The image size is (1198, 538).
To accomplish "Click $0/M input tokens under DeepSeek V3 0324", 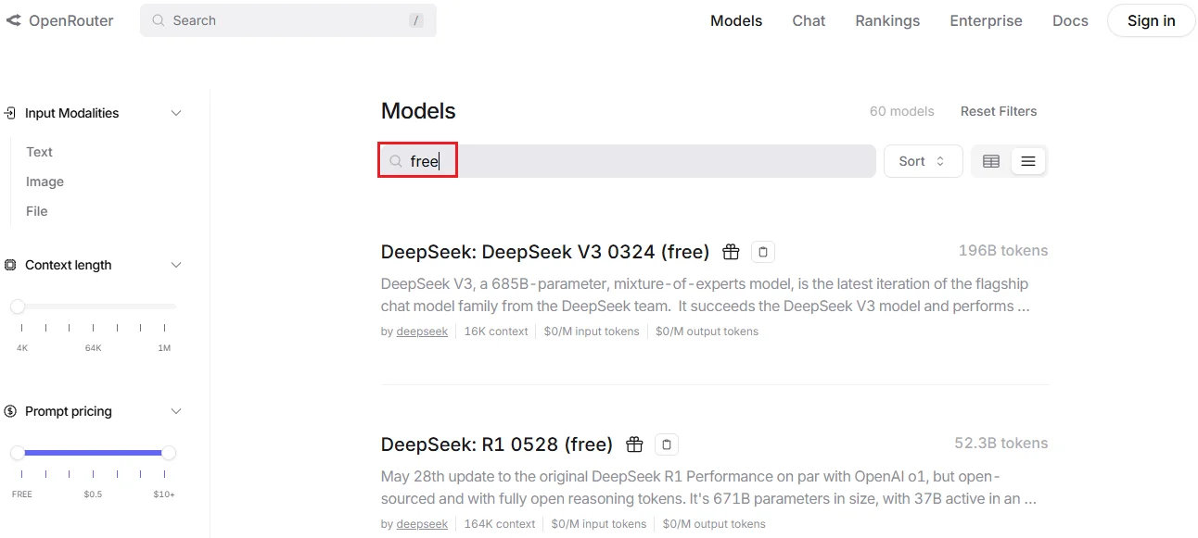I will point(592,332).
